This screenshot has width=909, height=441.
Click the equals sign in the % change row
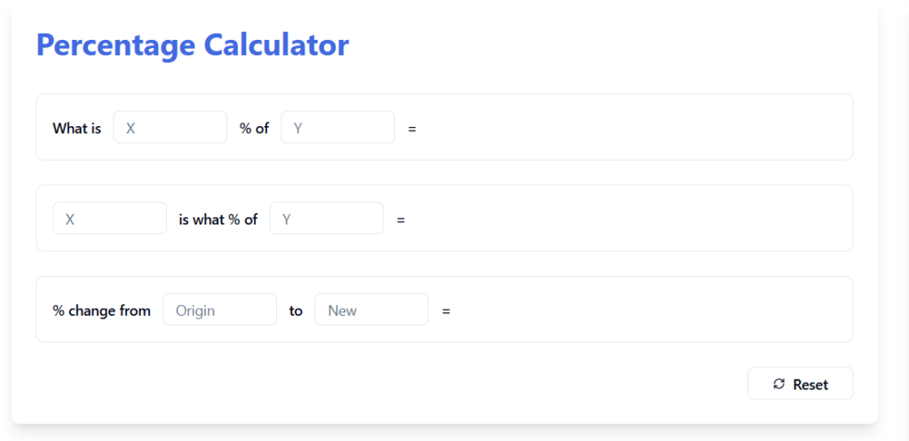(x=446, y=311)
